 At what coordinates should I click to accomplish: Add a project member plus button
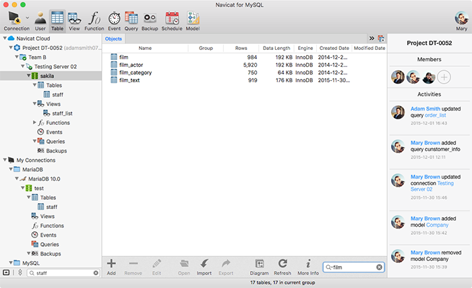[x=444, y=77]
